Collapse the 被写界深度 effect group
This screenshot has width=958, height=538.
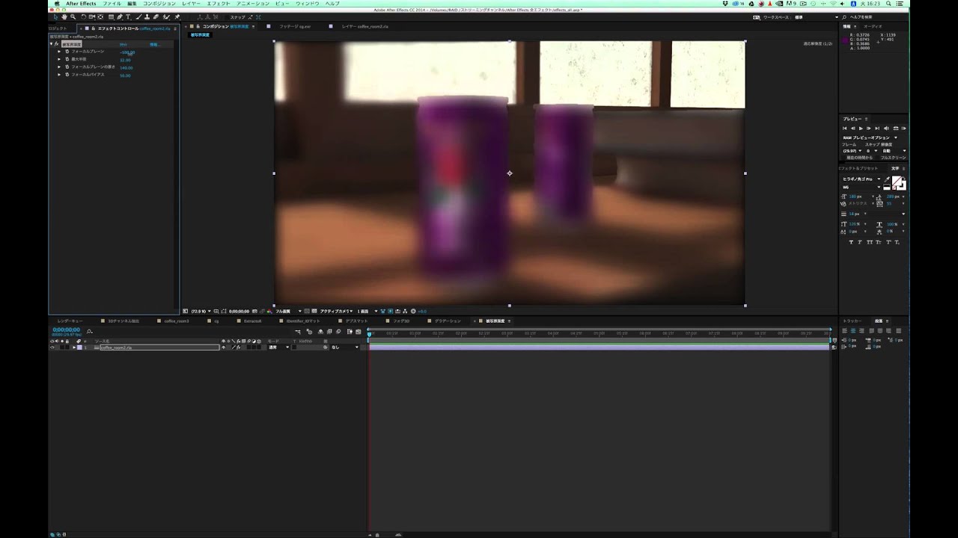(x=51, y=44)
